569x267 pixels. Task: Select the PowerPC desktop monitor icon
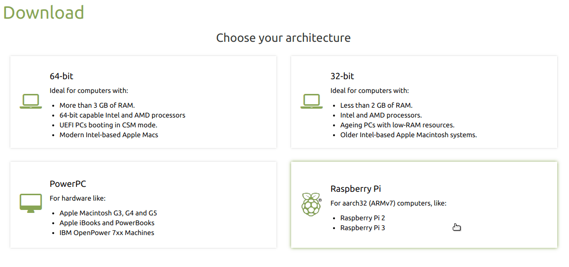pos(31,203)
